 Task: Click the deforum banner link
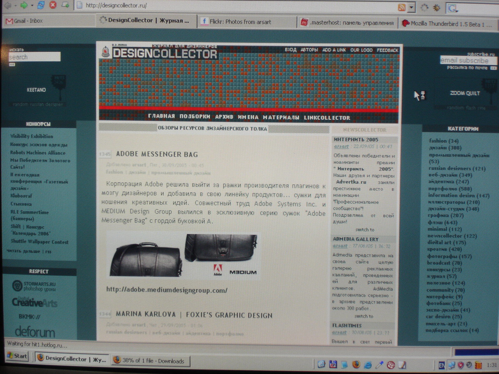tap(35, 332)
